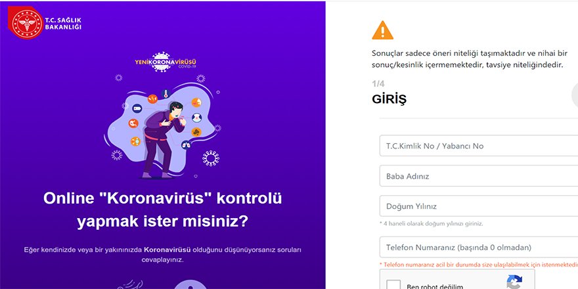578x289 pixels.
Task: Select the Doğum Yılınız input field
Action: click(x=479, y=206)
